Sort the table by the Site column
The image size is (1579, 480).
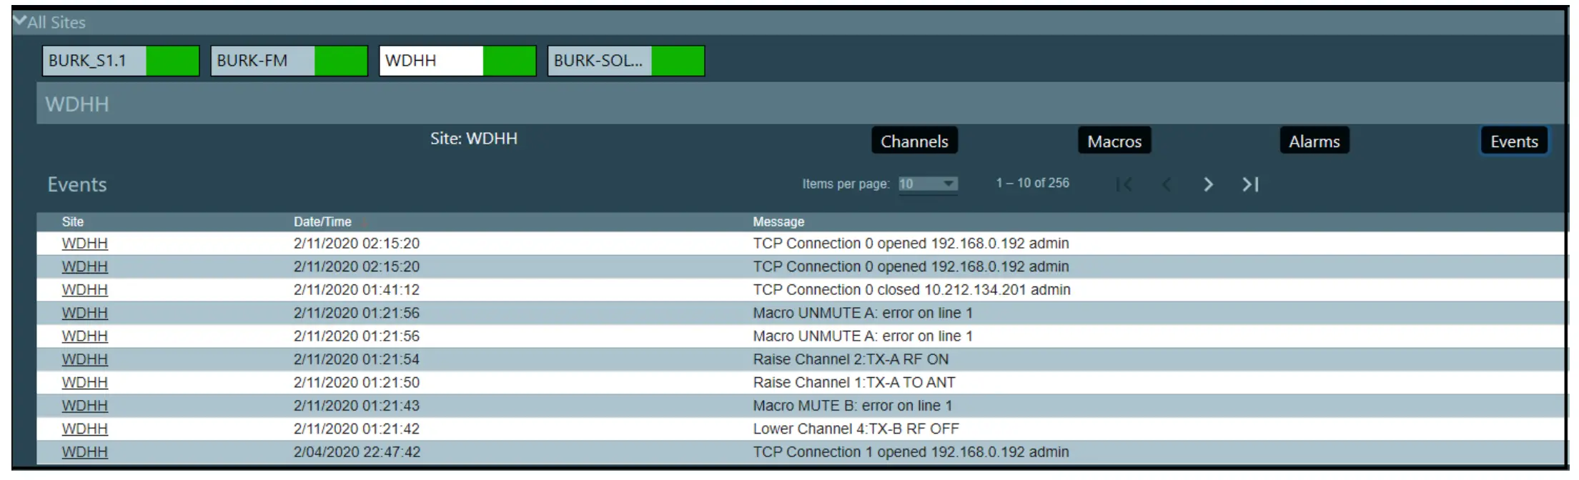(x=74, y=221)
